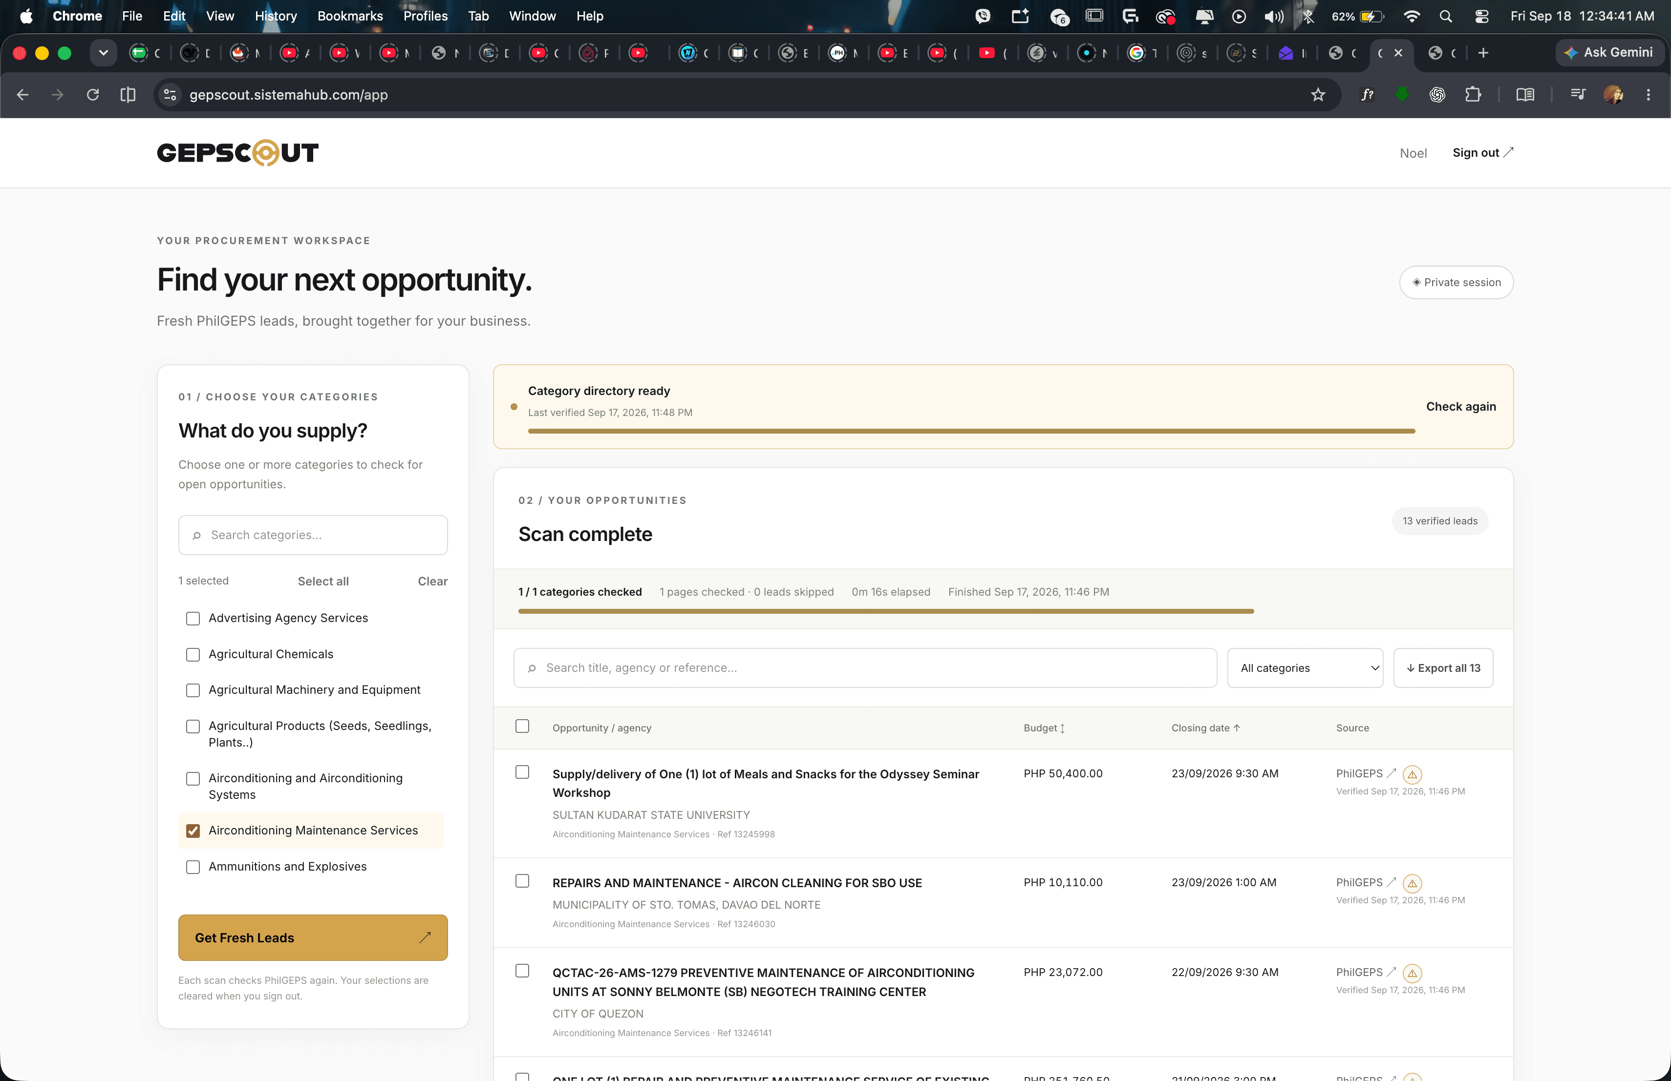Open the All categories dropdown
The height and width of the screenshot is (1081, 1671).
[1305, 668]
